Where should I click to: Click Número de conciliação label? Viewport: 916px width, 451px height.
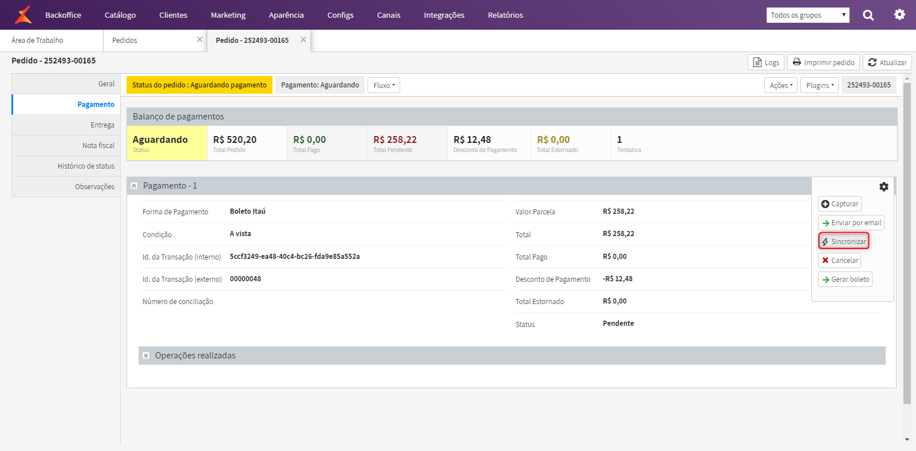pos(177,302)
